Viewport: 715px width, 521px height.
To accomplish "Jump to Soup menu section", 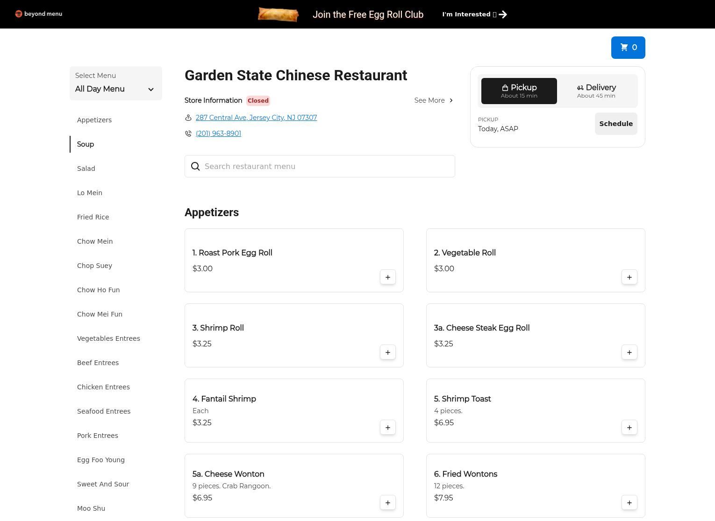I will point(86,144).
